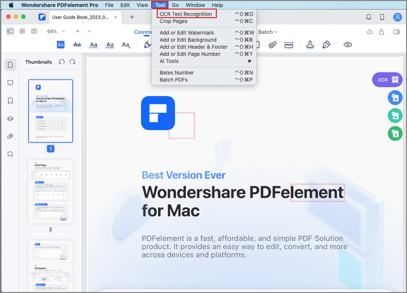Rotate thumbnails counterclockwise
This screenshot has height=293, width=407.
coord(61,62)
